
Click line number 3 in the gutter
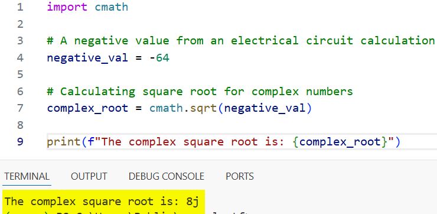(x=20, y=41)
